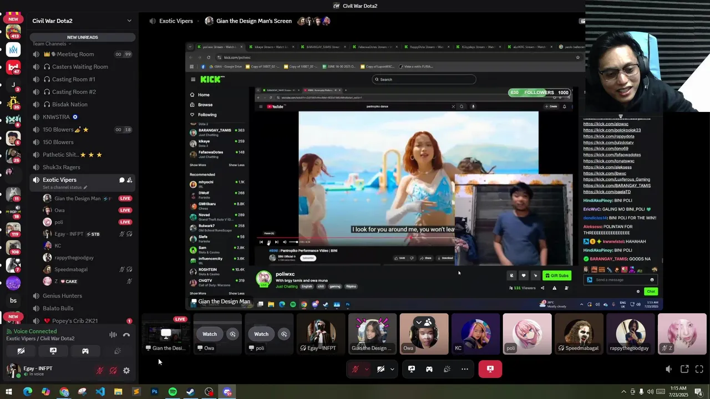Join Genius Hunters voice channel
Screen dimensions: 710x399
82,296
